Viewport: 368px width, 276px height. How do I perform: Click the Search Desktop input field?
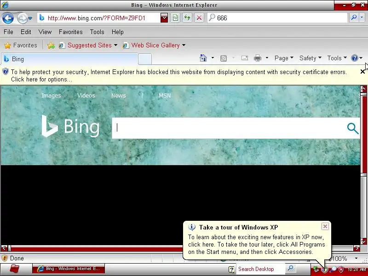tap(260, 269)
